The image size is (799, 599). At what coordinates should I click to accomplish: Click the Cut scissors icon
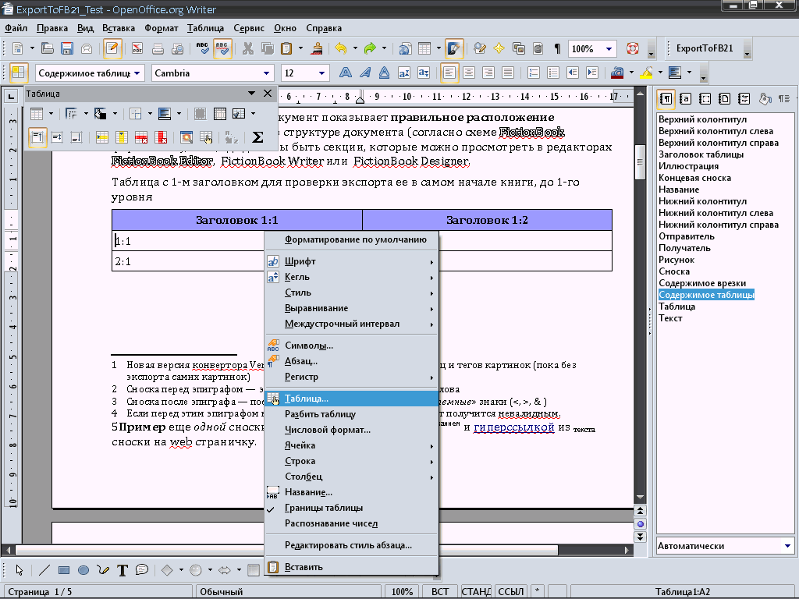[247, 48]
